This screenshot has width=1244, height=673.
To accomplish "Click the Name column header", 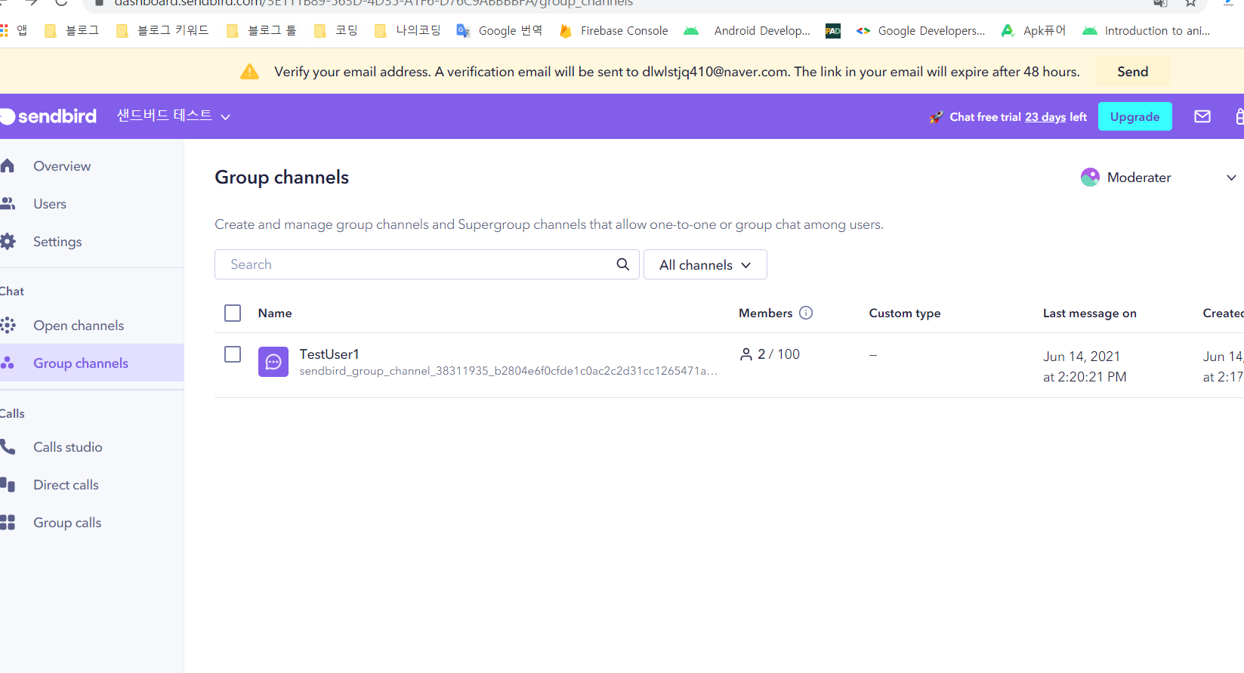I will (275, 313).
